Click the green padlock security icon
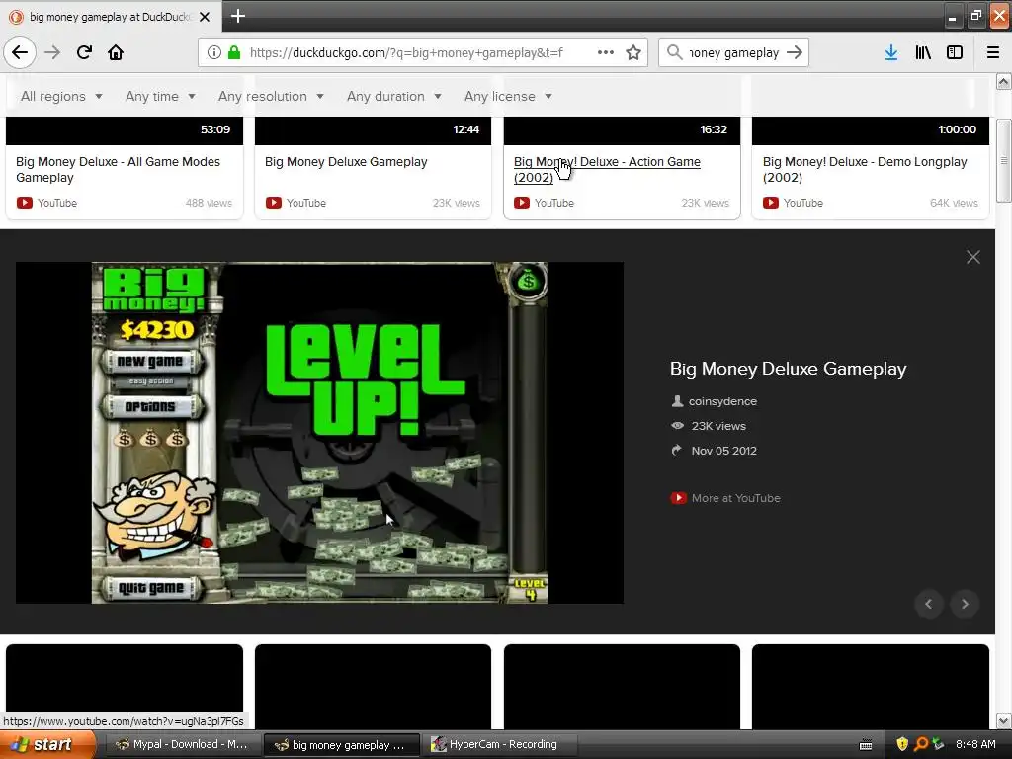Screen dimensions: 1012x759 click(x=233, y=52)
